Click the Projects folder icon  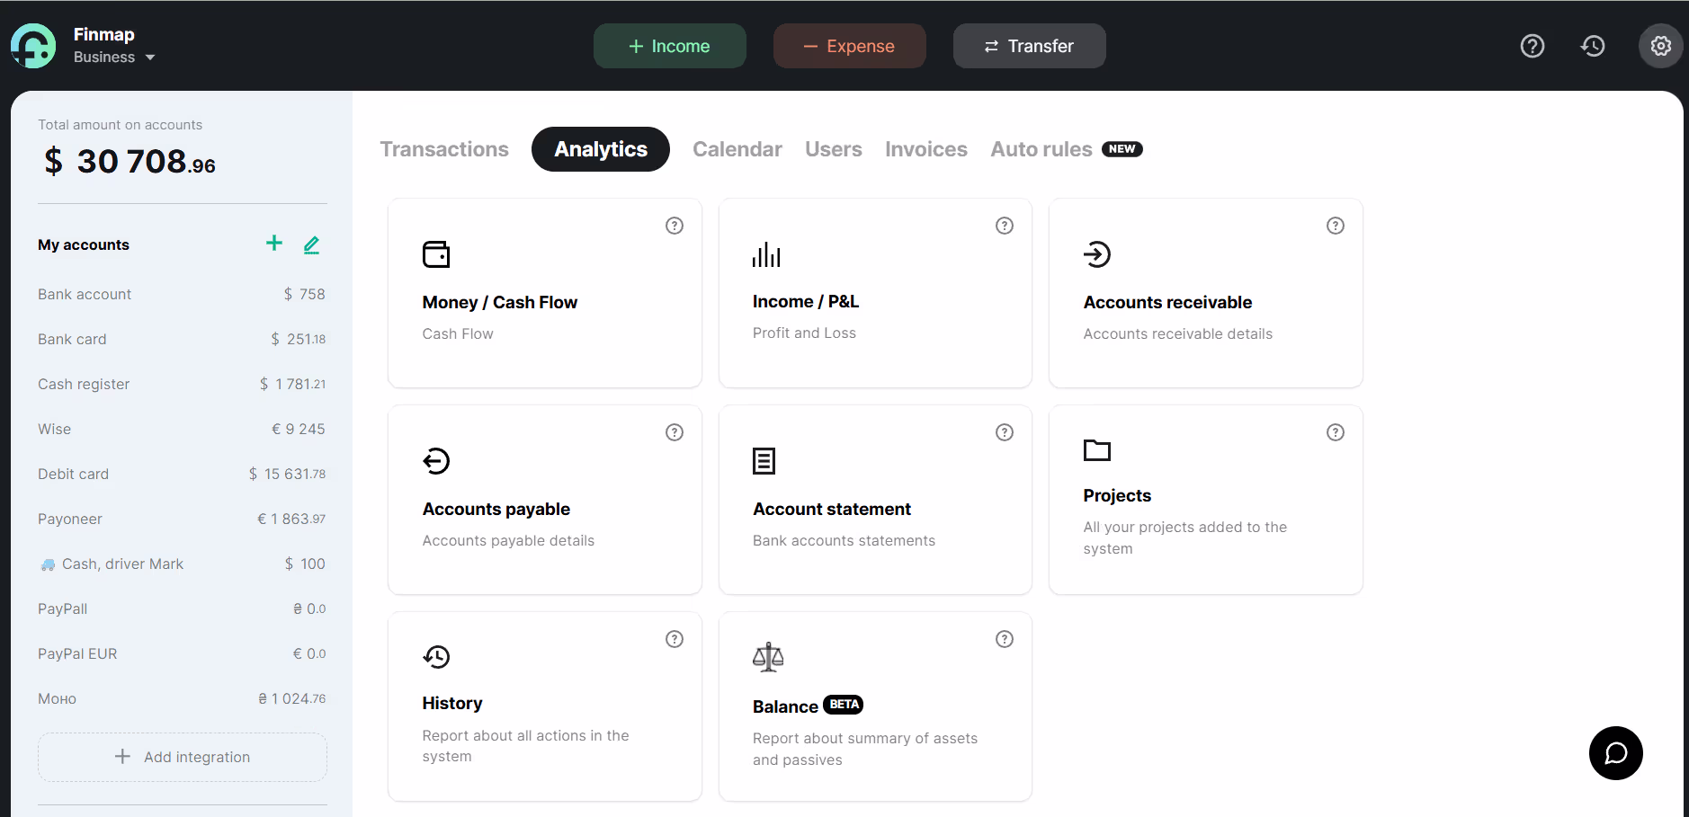coord(1097,450)
